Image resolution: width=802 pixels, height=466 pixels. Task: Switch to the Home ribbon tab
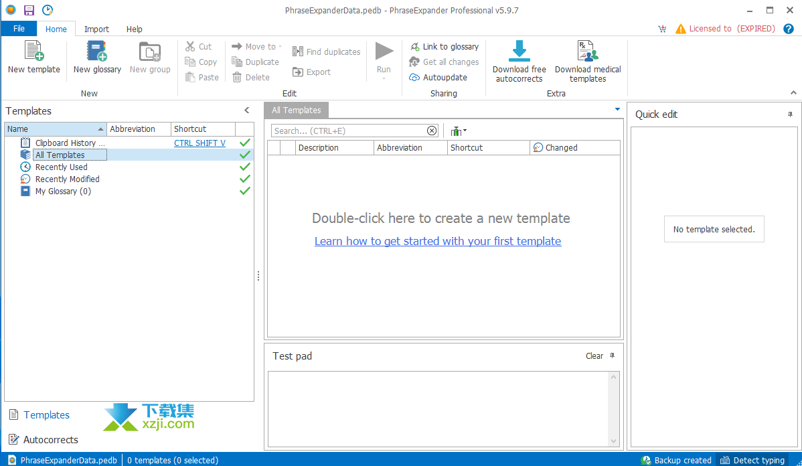click(56, 29)
